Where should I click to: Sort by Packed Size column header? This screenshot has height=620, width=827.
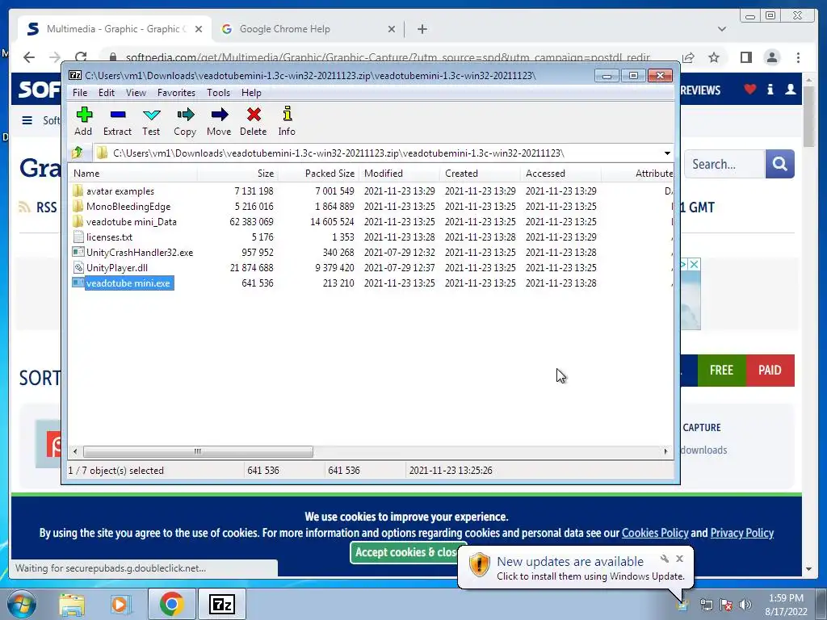click(x=318, y=174)
